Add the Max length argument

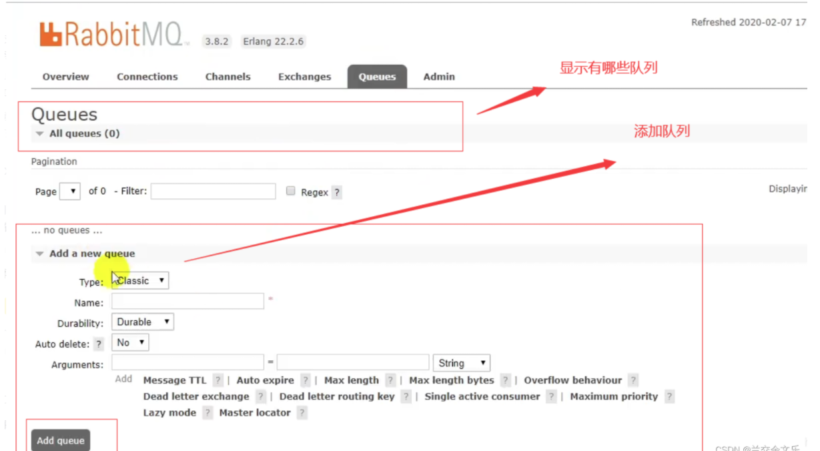pyautogui.click(x=352, y=380)
